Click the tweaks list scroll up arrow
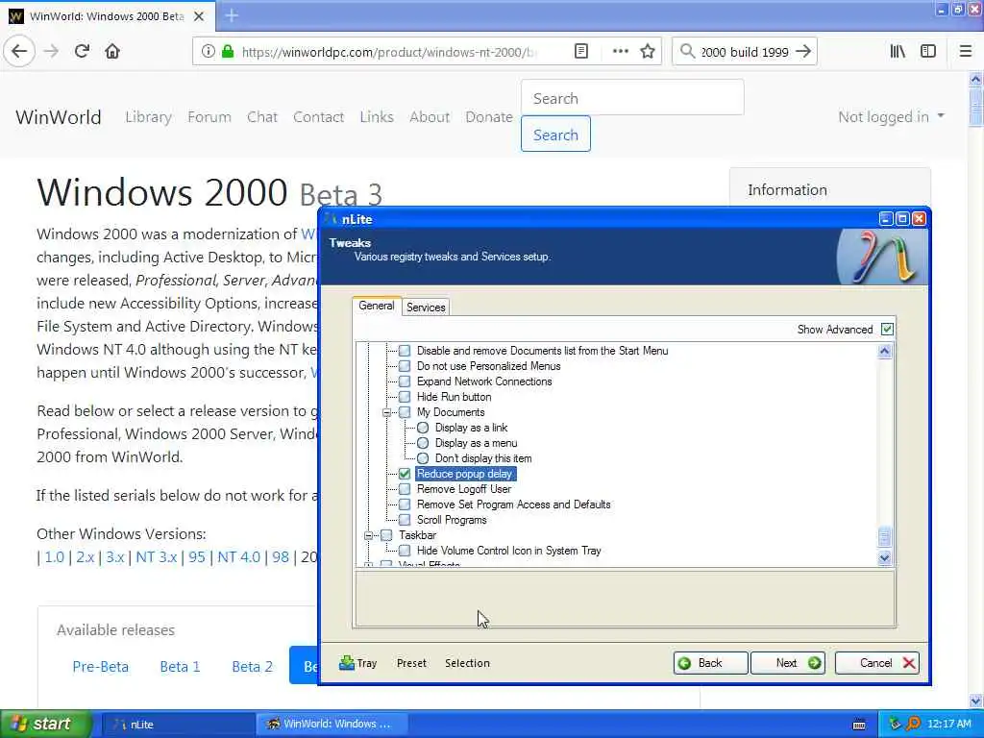This screenshot has width=984, height=738. coord(884,352)
